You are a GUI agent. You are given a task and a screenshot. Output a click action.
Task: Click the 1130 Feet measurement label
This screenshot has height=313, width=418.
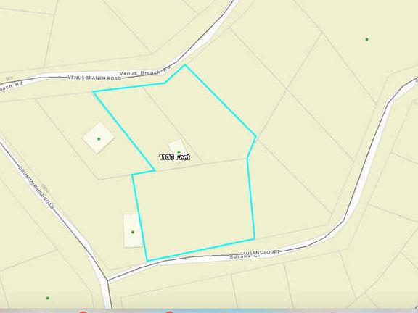point(174,157)
